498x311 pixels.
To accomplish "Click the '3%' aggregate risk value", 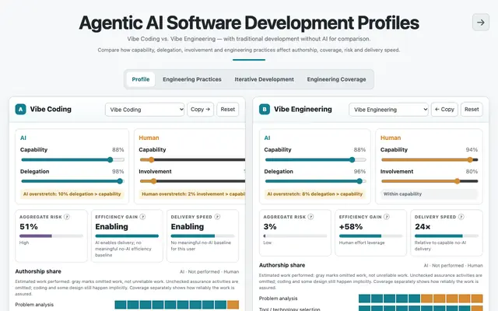I will click(x=270, y=226).
